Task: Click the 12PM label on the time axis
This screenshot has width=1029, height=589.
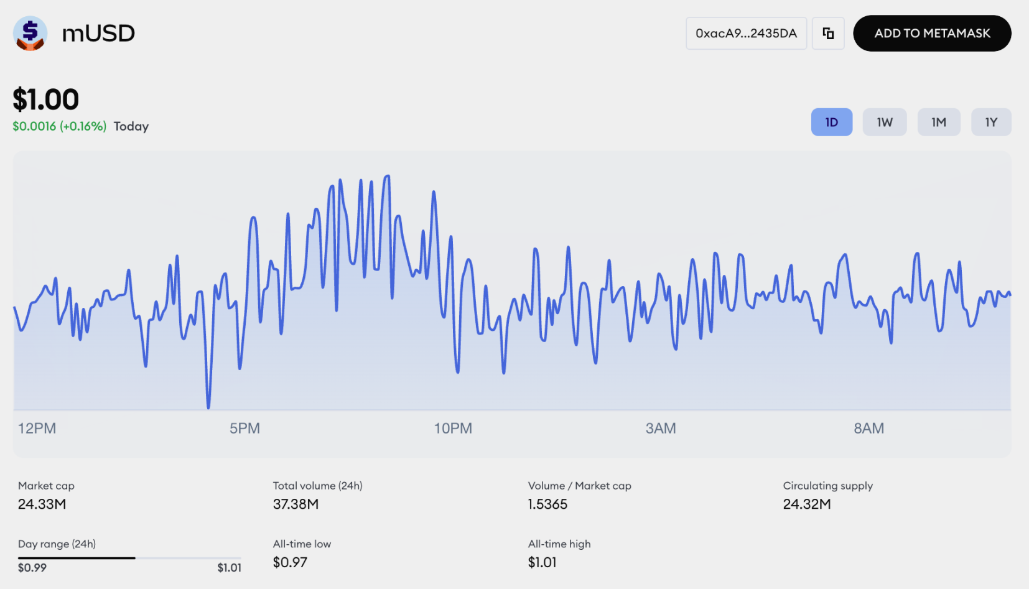Action: click(x=37, y=429)
